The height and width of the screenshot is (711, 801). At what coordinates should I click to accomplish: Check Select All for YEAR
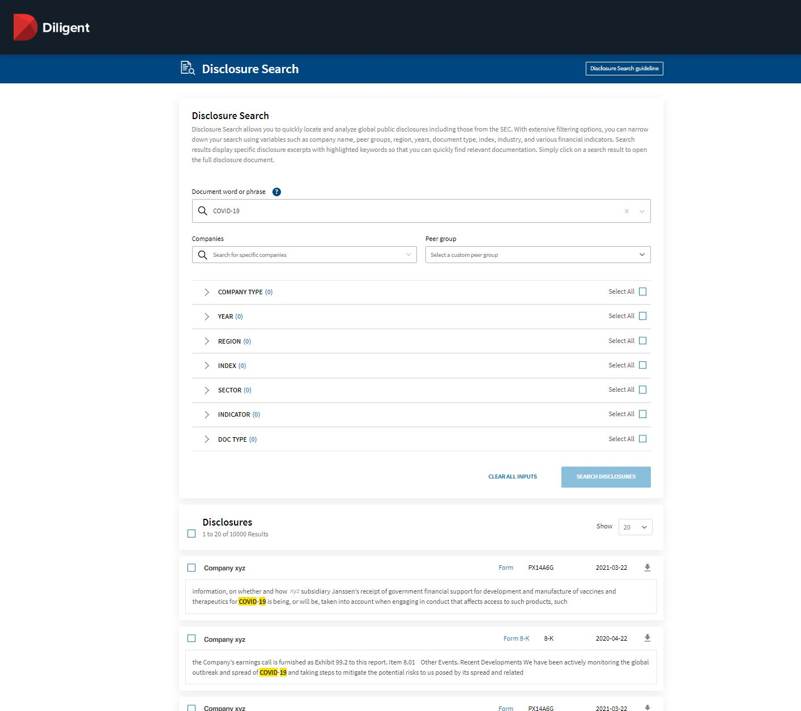[642, 316]
